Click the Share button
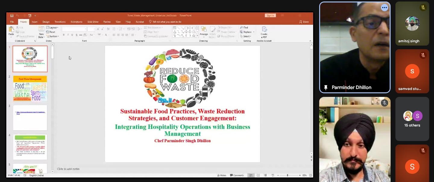434x182 pixels. [x=304, y=22]
